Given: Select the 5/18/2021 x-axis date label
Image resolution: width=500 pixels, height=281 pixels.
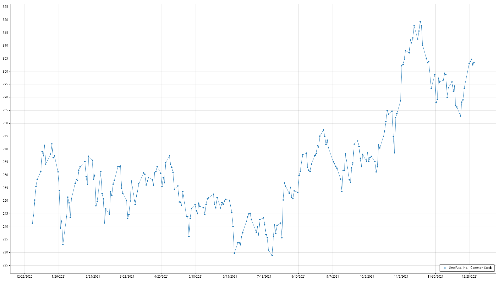Looking at the screenshot, I should tap(196, 277).
